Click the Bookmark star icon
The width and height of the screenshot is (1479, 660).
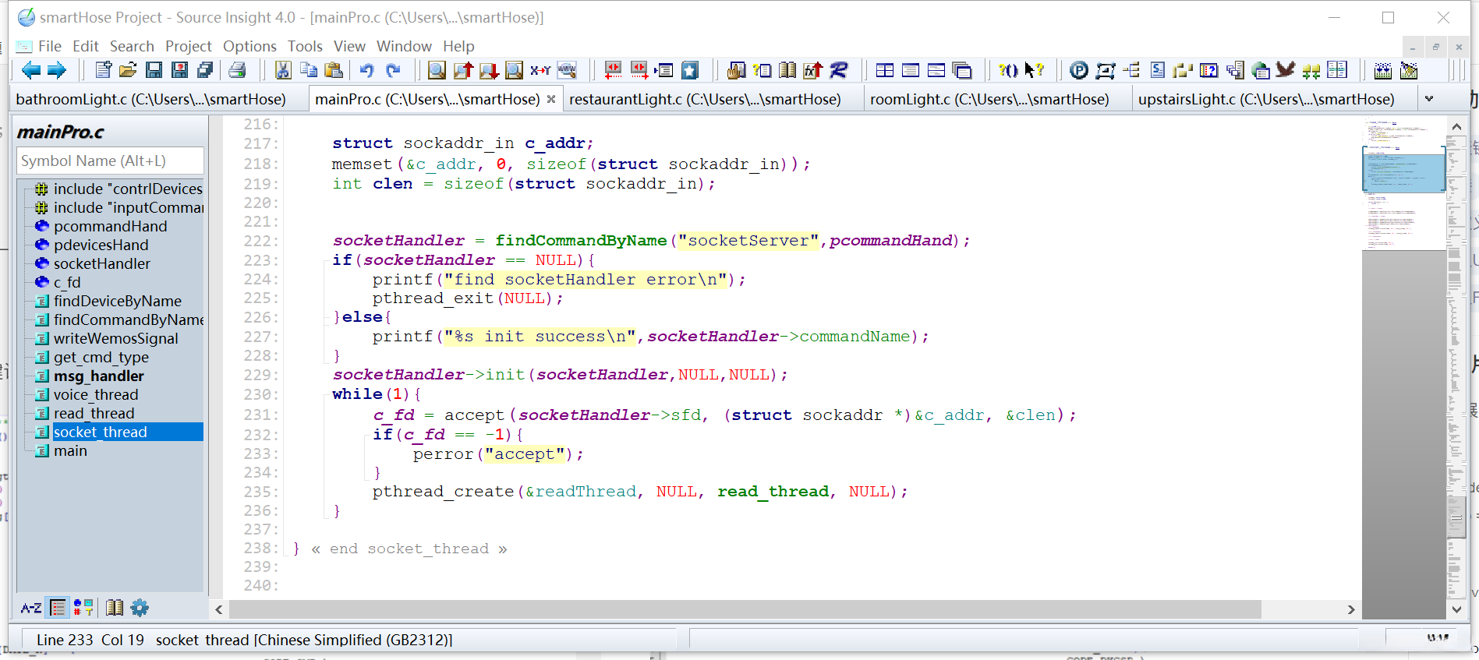pos(690,71)
